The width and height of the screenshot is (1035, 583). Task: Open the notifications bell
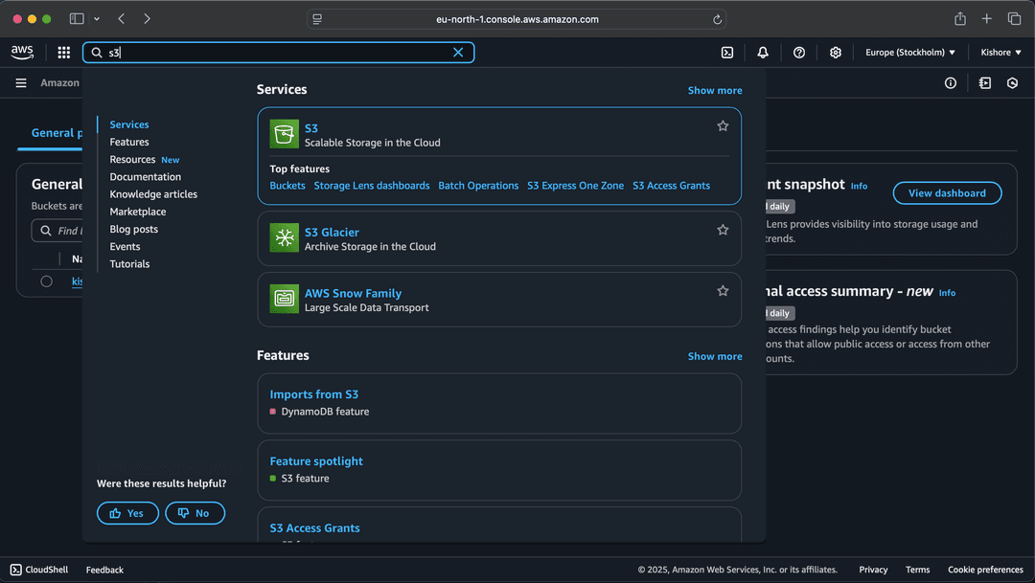[763, 53]
